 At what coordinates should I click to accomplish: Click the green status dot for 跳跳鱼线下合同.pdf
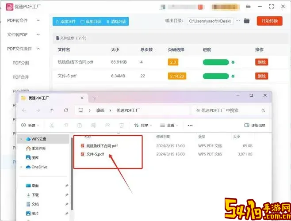(x=233, y=62)
